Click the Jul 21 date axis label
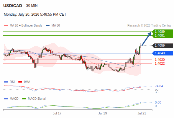Screen dimensions: 174x118 click(x=142, y=113)
